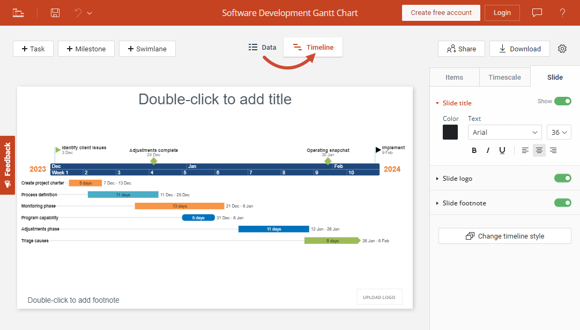Apply Bold to slide title text
This screenshot has width=580, height=330.
pyautogui.click(x=474, y=150)
